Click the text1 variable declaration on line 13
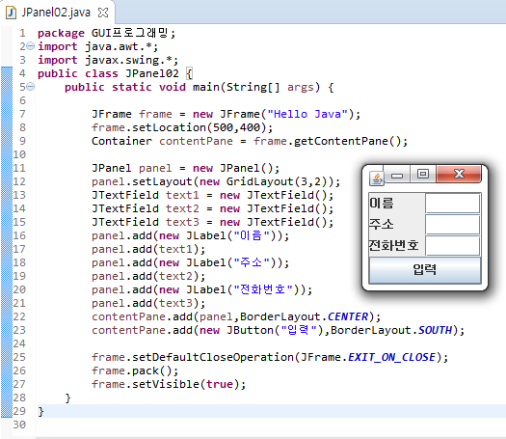 pos(182,195)
